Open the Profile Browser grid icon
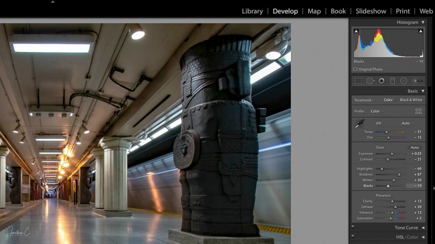 click(418, 111)
